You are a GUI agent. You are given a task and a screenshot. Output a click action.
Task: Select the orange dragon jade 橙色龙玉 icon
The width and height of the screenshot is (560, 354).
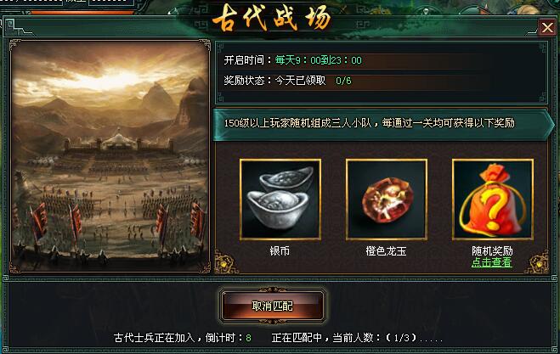point(387,199)
